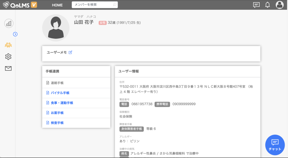
Task: Open the HOME menu item
Action: click(x=57, y=5)
